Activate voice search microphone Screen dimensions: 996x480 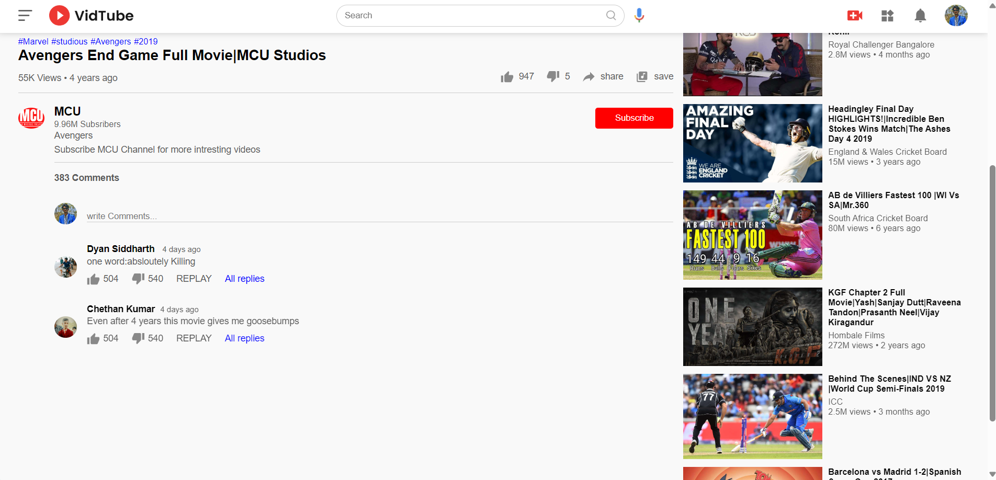coord(639,16)
